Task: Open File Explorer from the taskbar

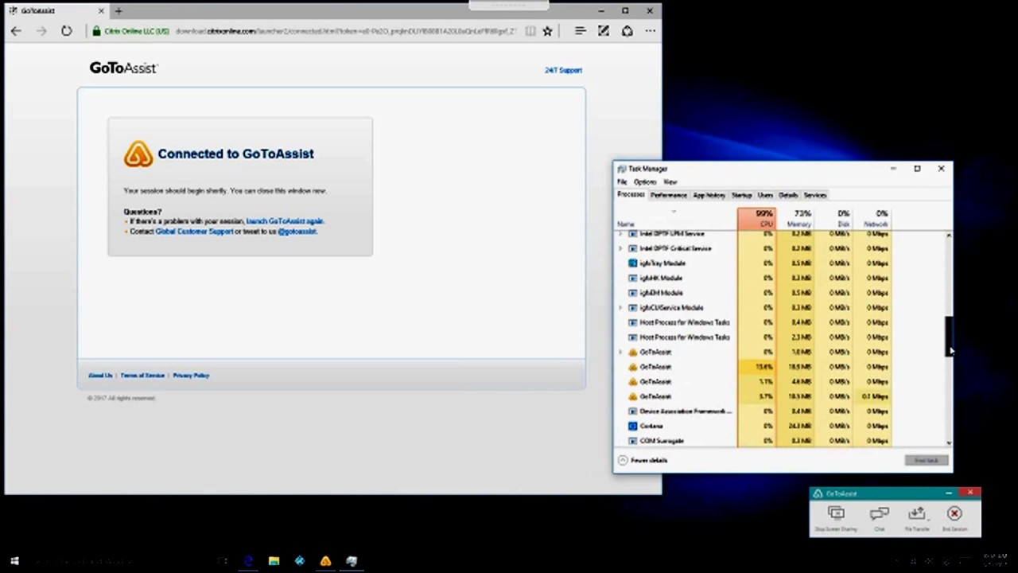Action: [x=274, y=561]
